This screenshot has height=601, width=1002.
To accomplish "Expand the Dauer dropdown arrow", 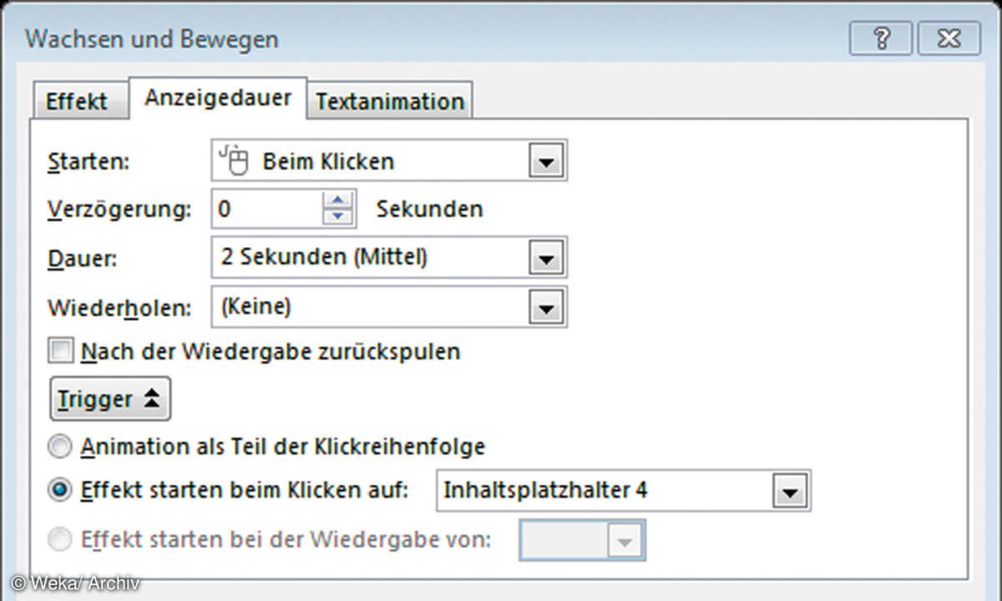I will 546,258.
